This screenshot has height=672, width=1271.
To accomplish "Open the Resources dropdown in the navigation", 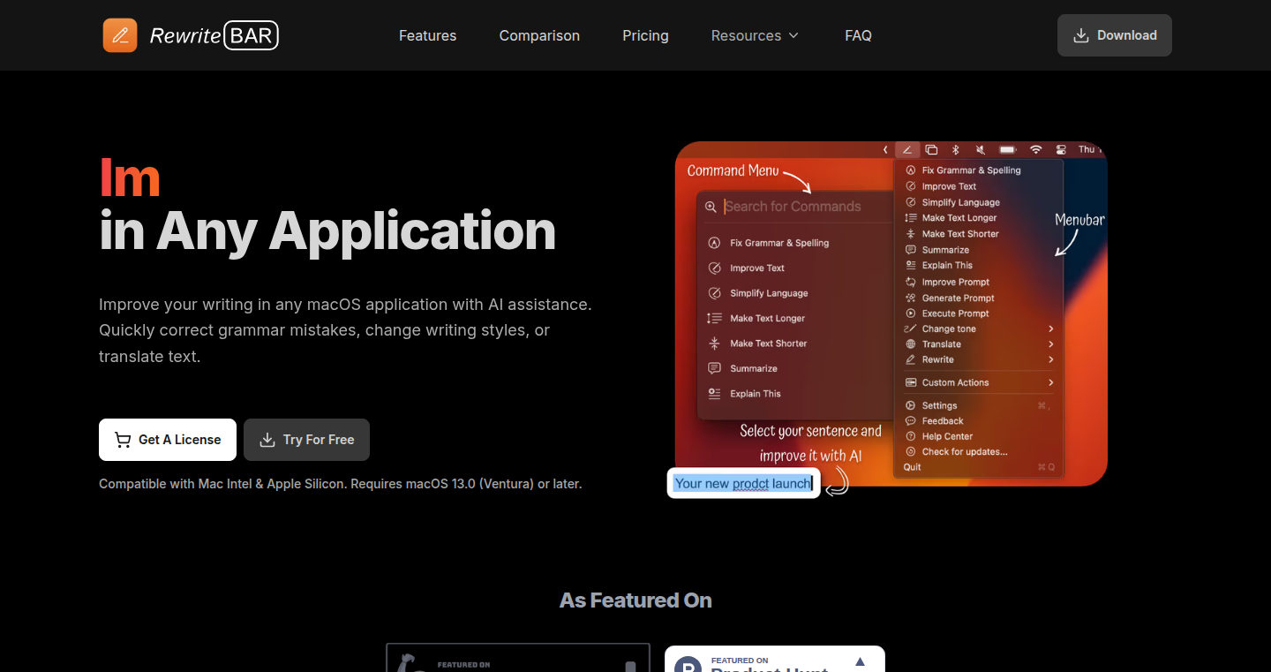I will tap(755, 35).
